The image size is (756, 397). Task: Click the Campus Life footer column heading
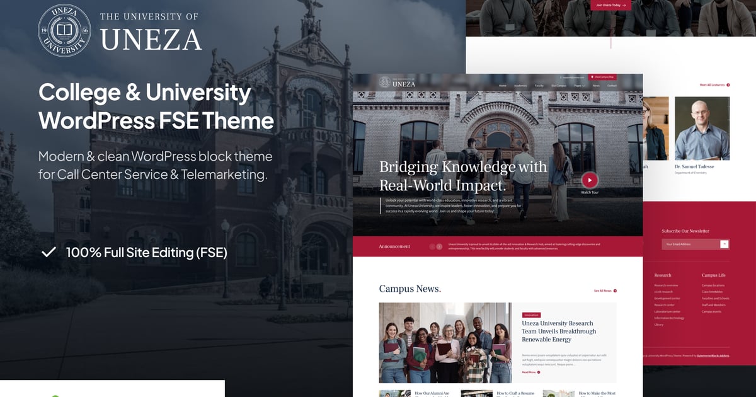pyautogui.click(x=714, y=275)
